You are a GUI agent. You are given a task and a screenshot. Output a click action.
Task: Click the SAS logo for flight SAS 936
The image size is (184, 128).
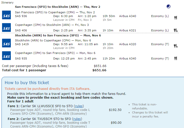pyautogui.click(x=7, y=15)
